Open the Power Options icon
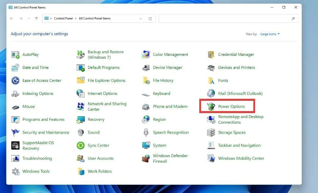Screen dimensions: 318x193 (211, 107)
